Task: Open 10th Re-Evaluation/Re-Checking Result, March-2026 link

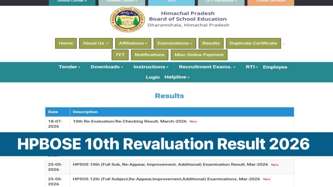Action: coord(129,121)
